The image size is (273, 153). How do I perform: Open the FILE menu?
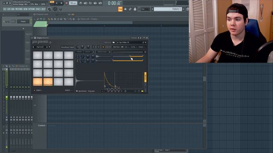point(5,9)
